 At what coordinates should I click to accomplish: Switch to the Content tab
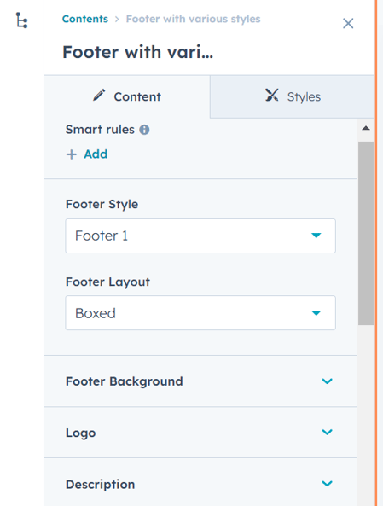(127, 96)
